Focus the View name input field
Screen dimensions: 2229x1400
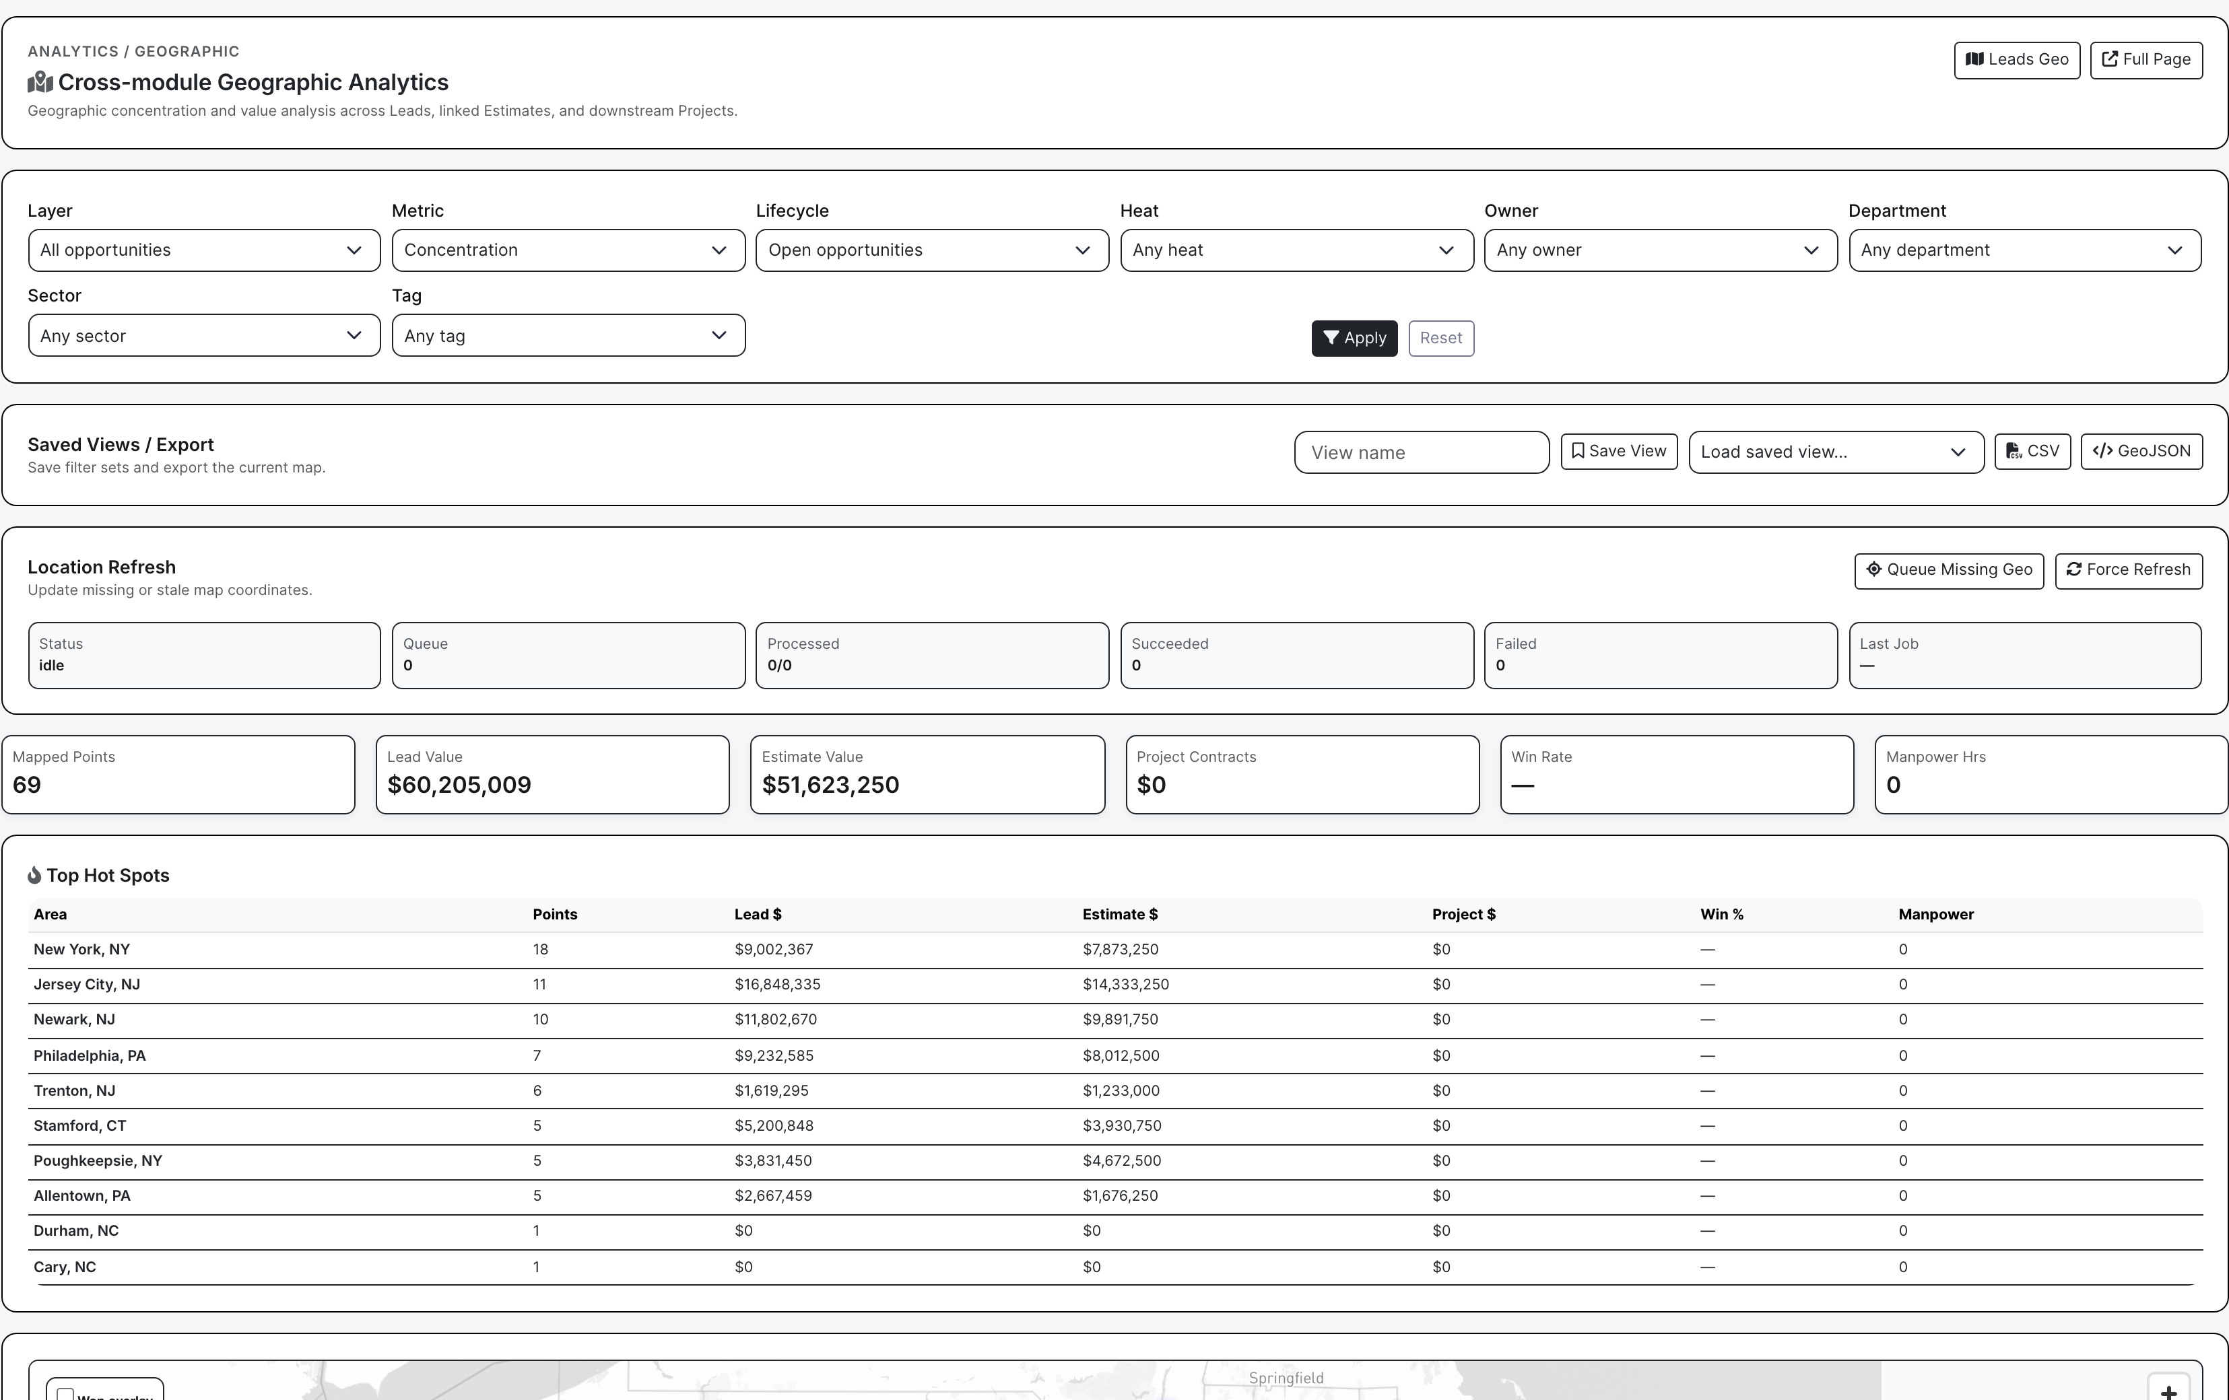(x=1421, y=452)
